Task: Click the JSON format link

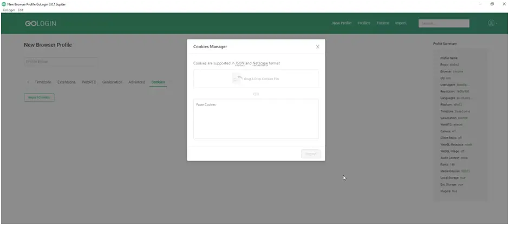Action: [240, 63]
